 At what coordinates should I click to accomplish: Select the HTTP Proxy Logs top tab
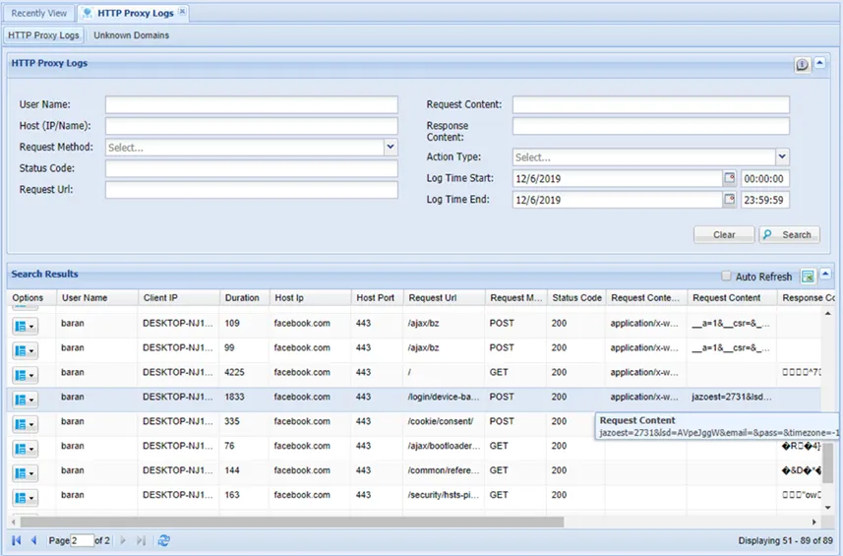pos(135,13)
